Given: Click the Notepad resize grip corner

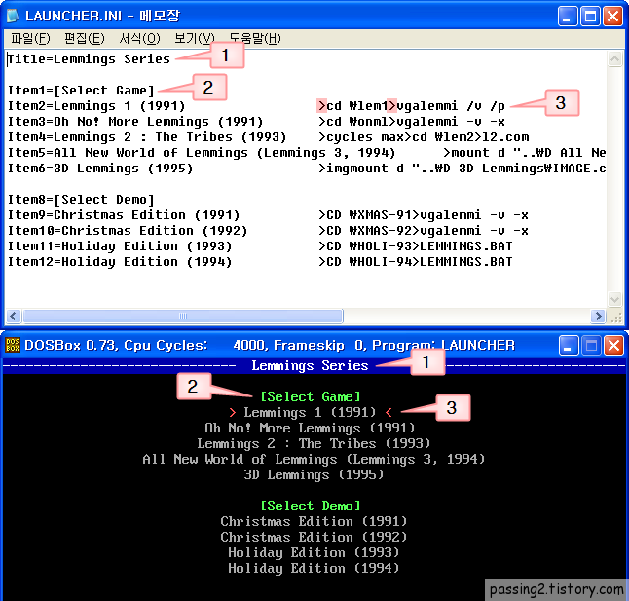Looking at the screenshot, I should (x=615, y=317).
